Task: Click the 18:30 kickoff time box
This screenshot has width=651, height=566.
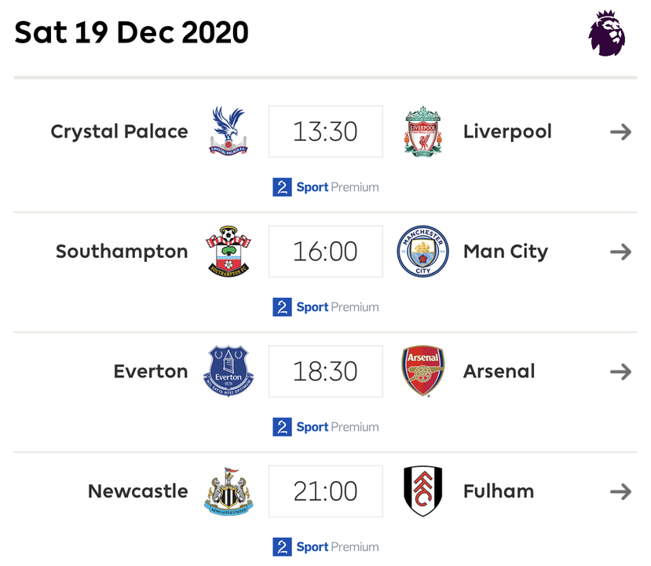Action: tap(325, 371)
